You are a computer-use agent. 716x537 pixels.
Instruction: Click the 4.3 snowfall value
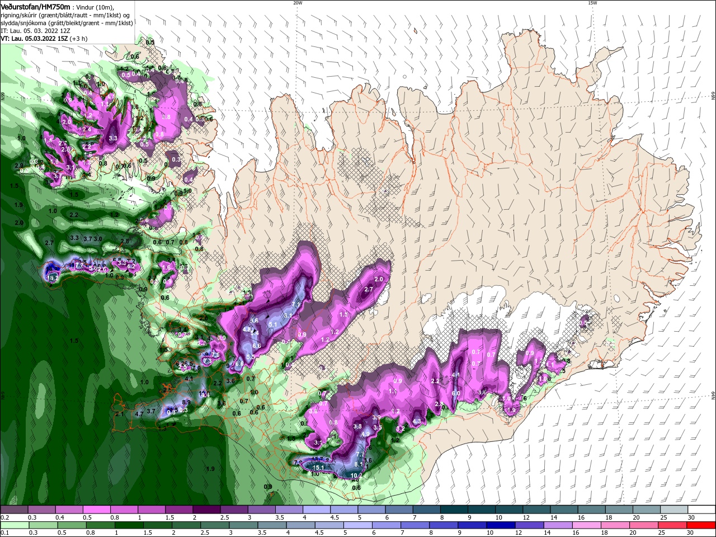tap(417, 422)
